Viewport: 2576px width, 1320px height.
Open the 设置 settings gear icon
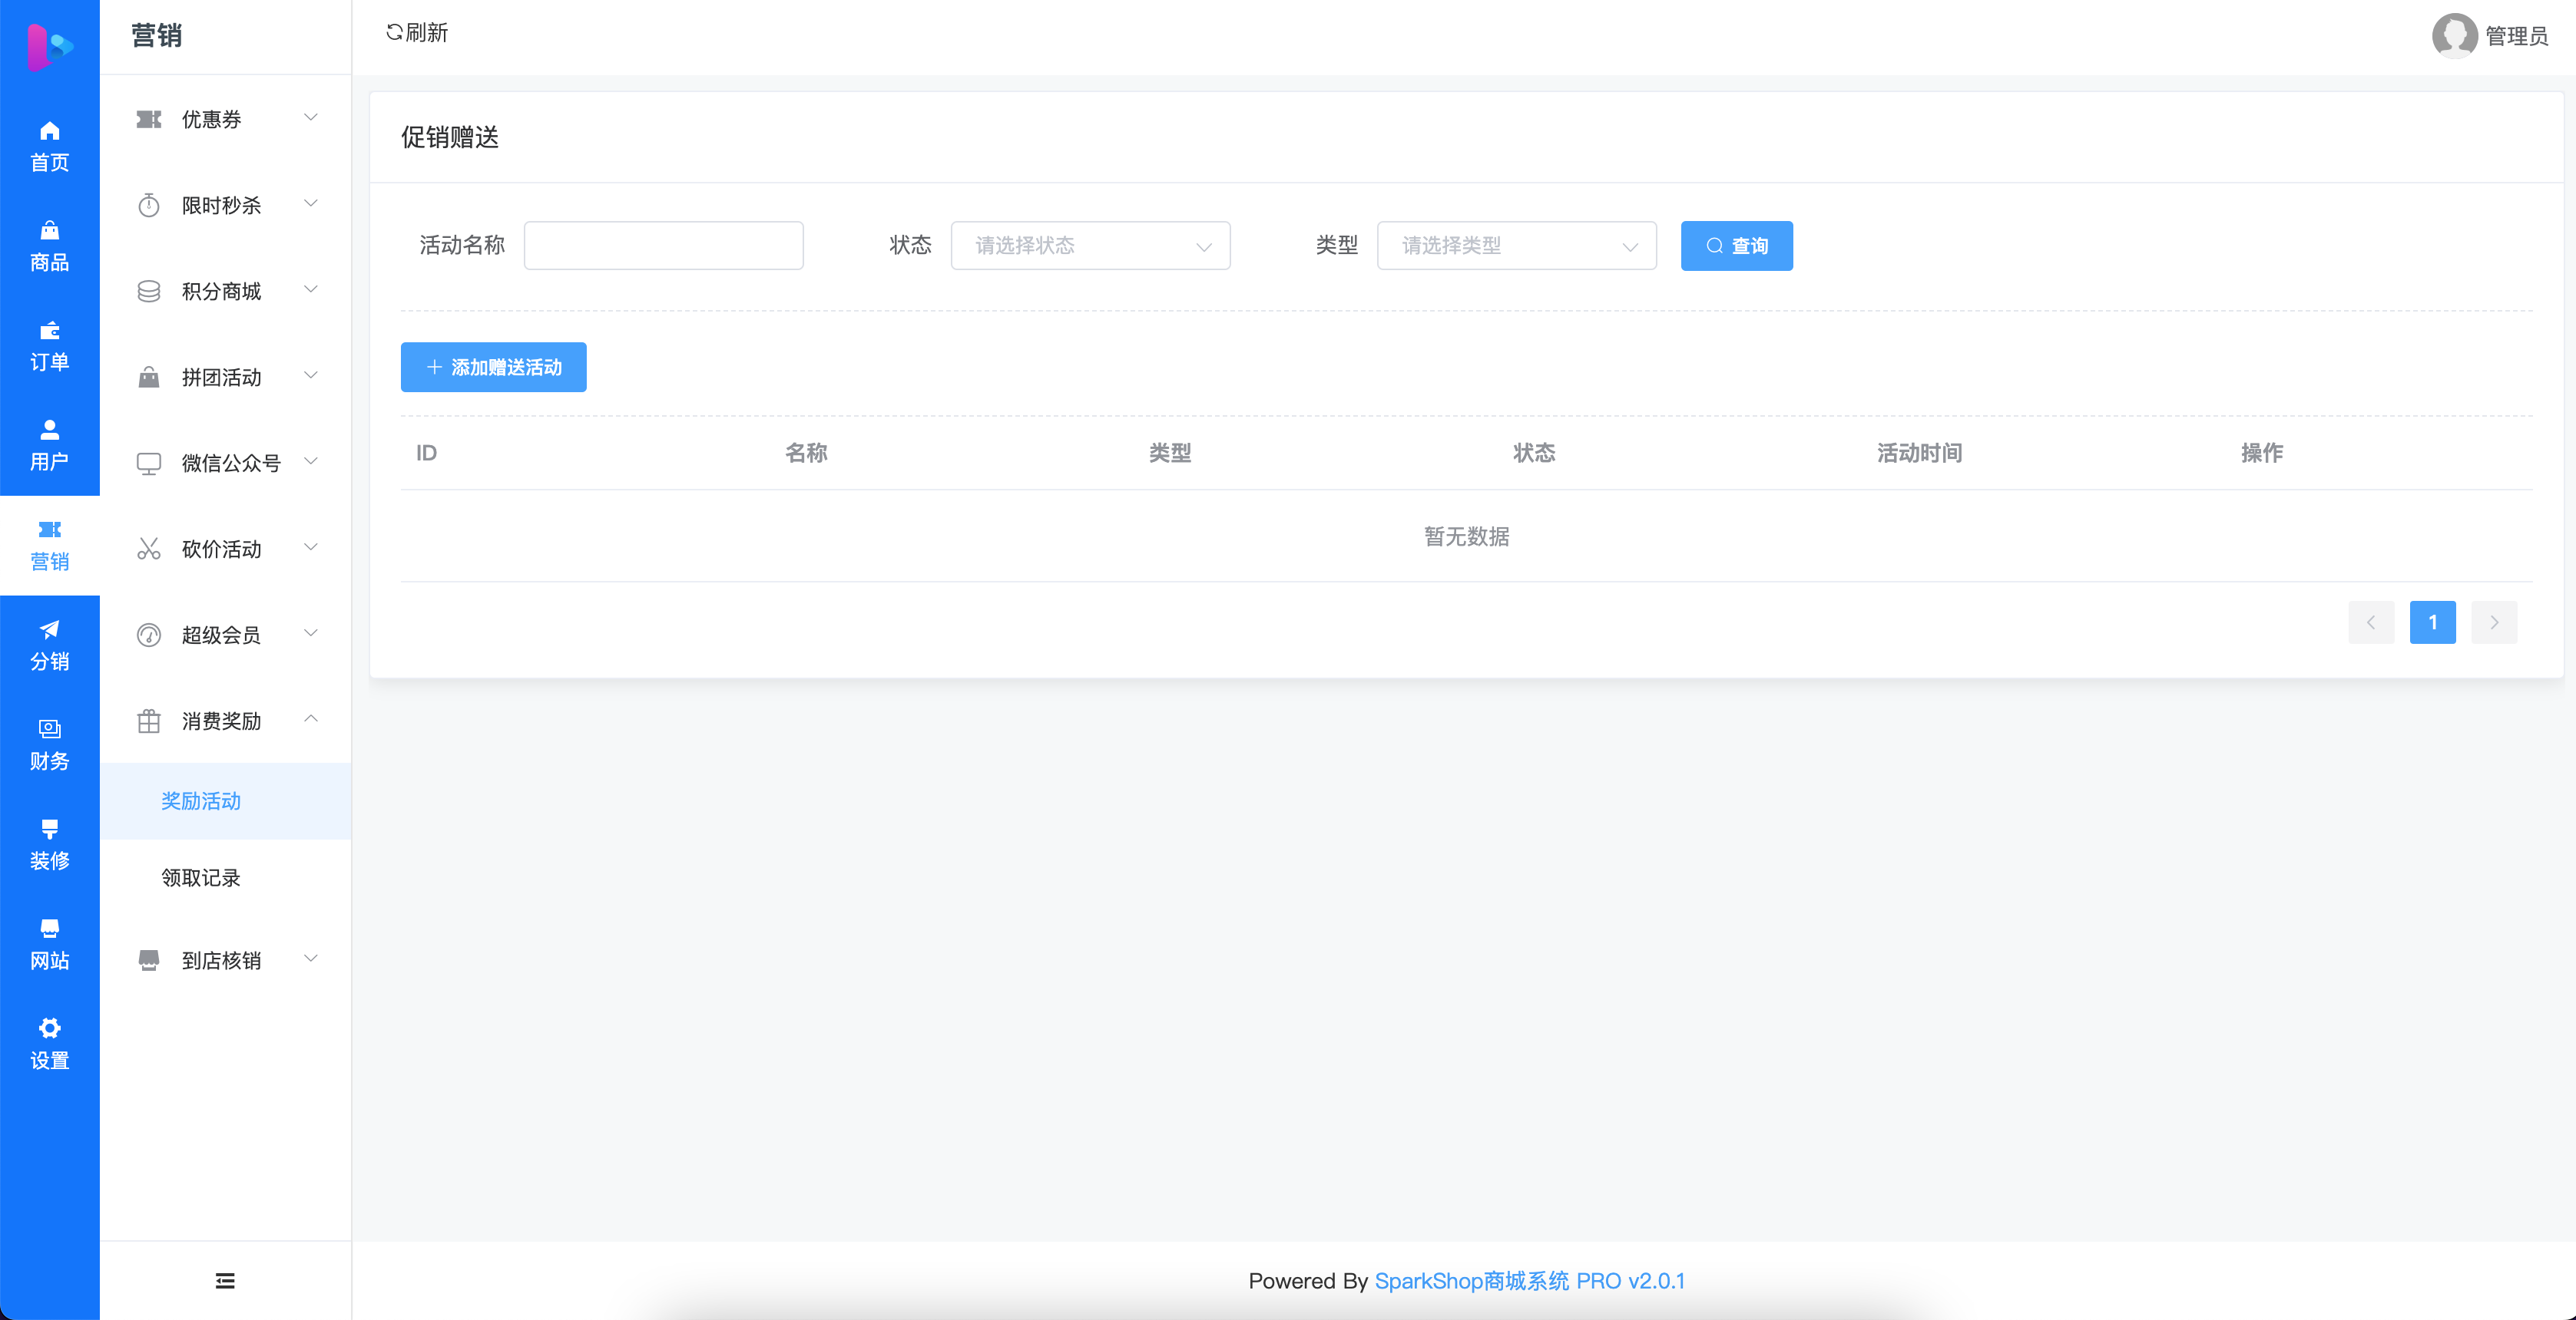pyautogui.click(x=49, y=1028)
